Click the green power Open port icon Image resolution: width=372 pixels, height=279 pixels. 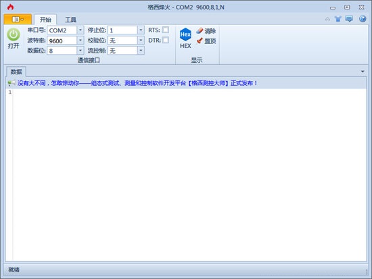click(14, 34)
